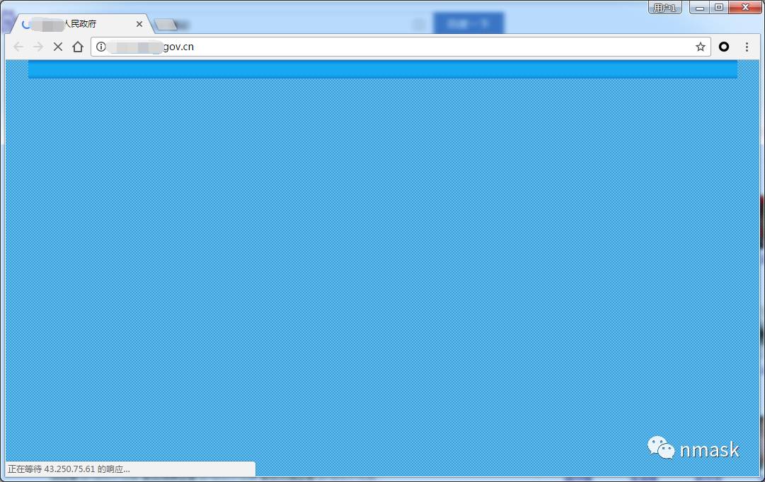Select the 人民政府 tab
This screenshot has height=482, width=765.
click(x=85, y=24)
